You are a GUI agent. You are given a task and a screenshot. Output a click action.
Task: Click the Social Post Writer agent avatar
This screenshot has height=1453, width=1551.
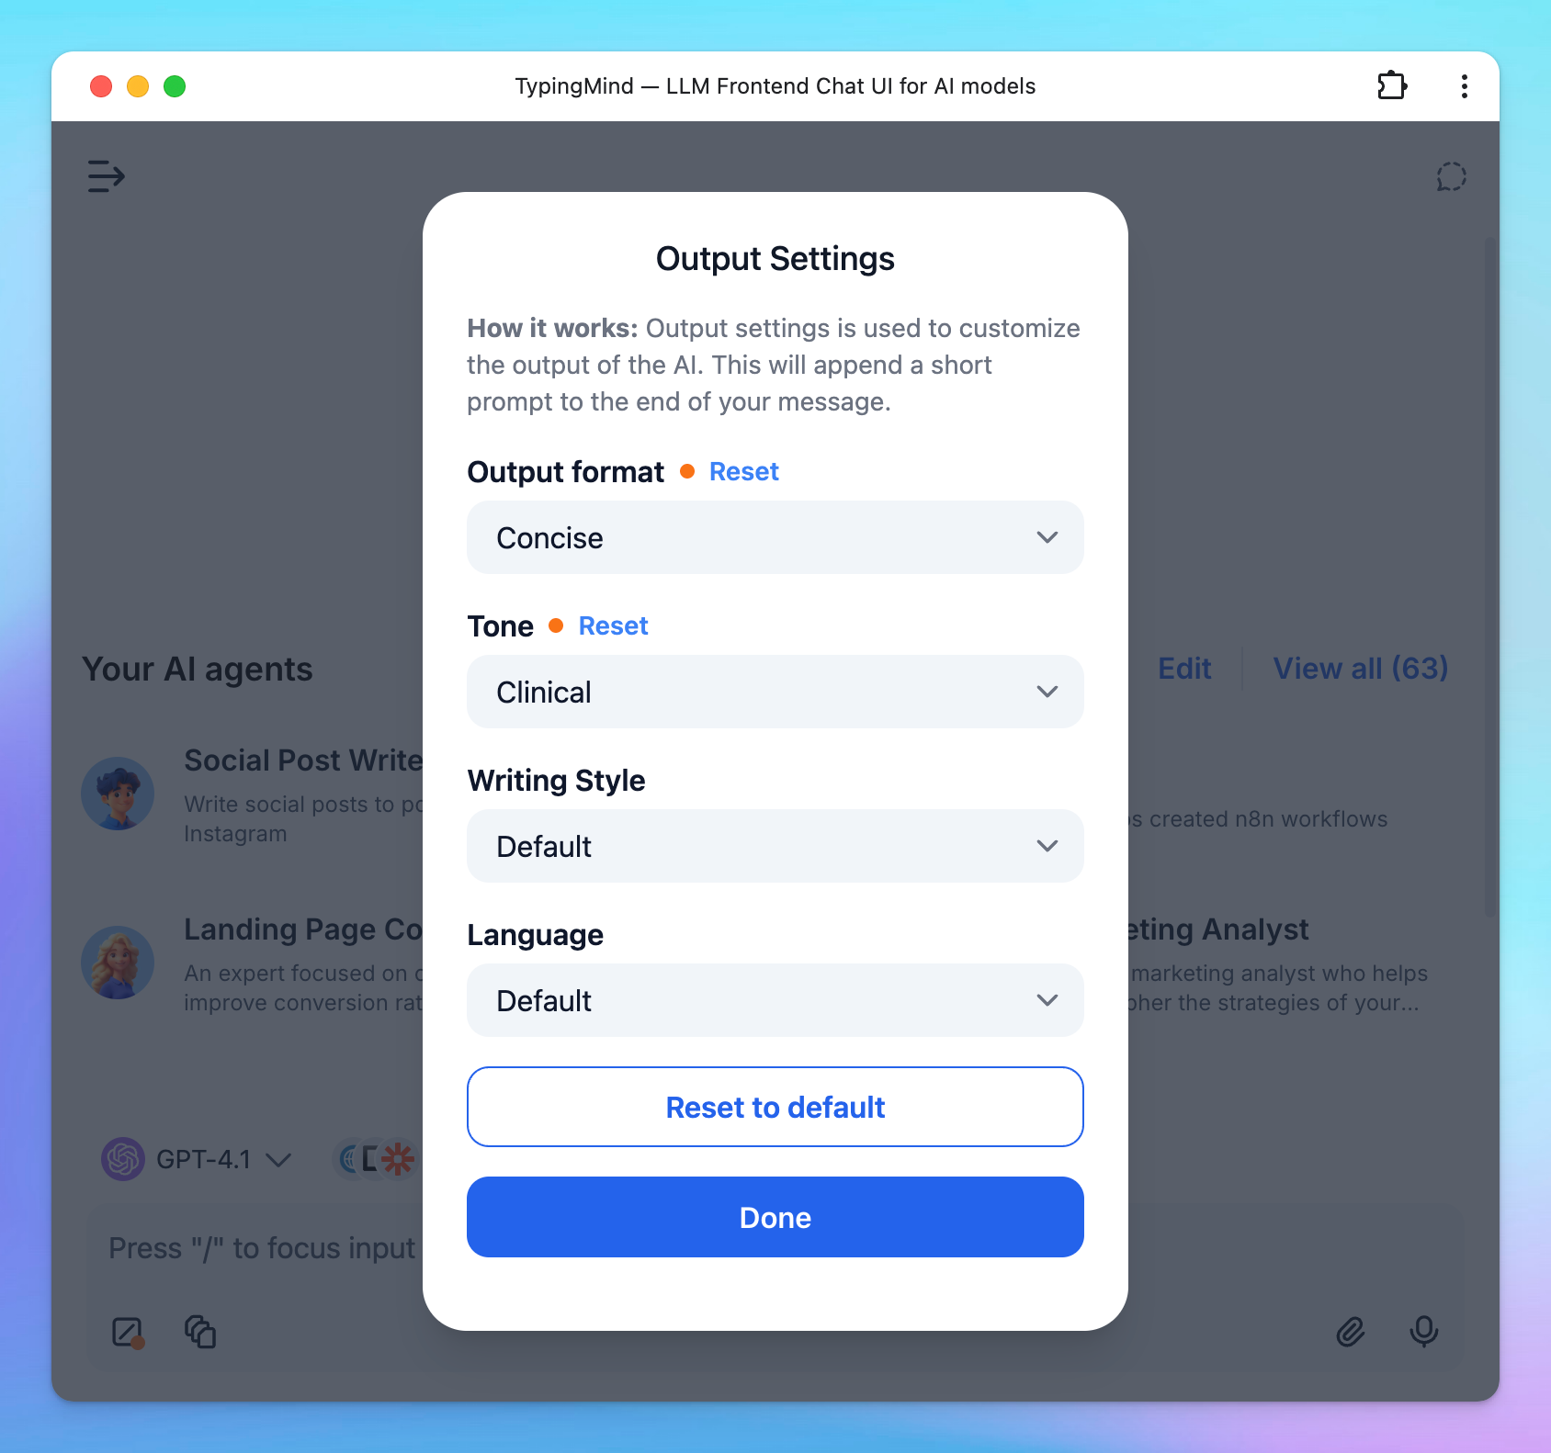(x=118, y=794)
